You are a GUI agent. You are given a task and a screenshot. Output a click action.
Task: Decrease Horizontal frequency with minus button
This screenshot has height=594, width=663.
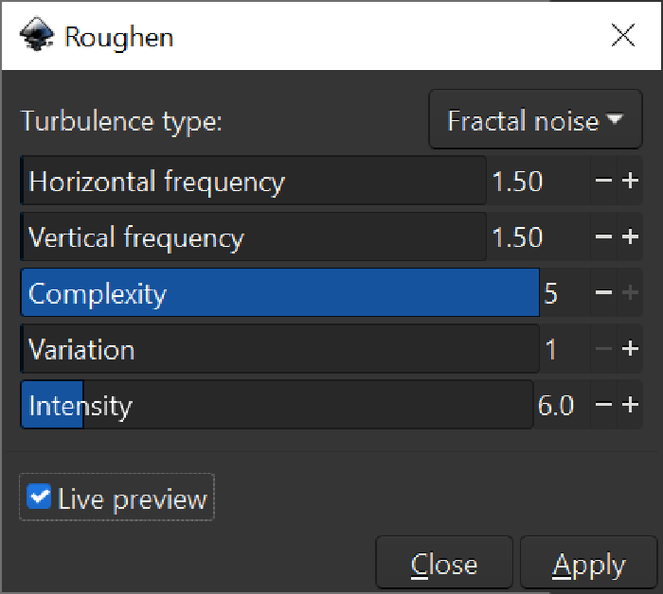[x=604, y=181]
